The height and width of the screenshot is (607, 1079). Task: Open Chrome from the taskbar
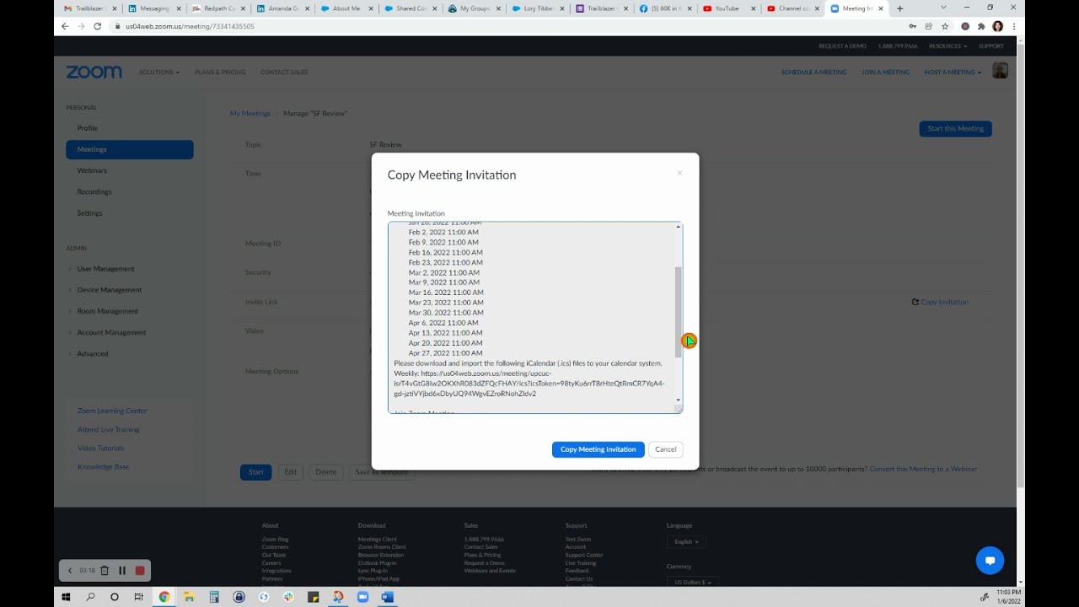(164, 597)
